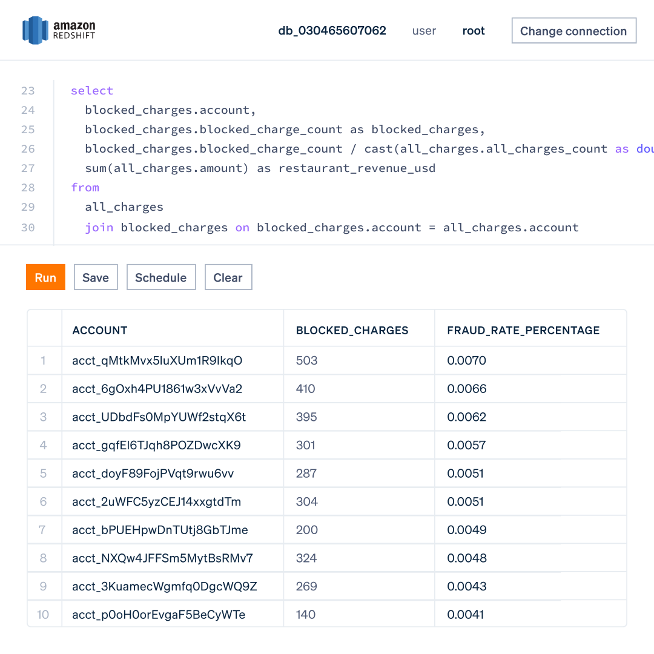Screen dimensions: 654x654
Task: Click blocked charges value 140
Action: (305, 615)
